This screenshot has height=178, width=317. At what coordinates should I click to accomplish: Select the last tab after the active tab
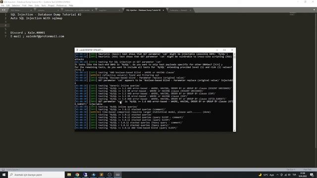click(180, 10)
